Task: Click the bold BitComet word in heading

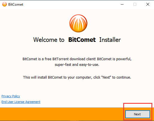Action: coord(82,40)
